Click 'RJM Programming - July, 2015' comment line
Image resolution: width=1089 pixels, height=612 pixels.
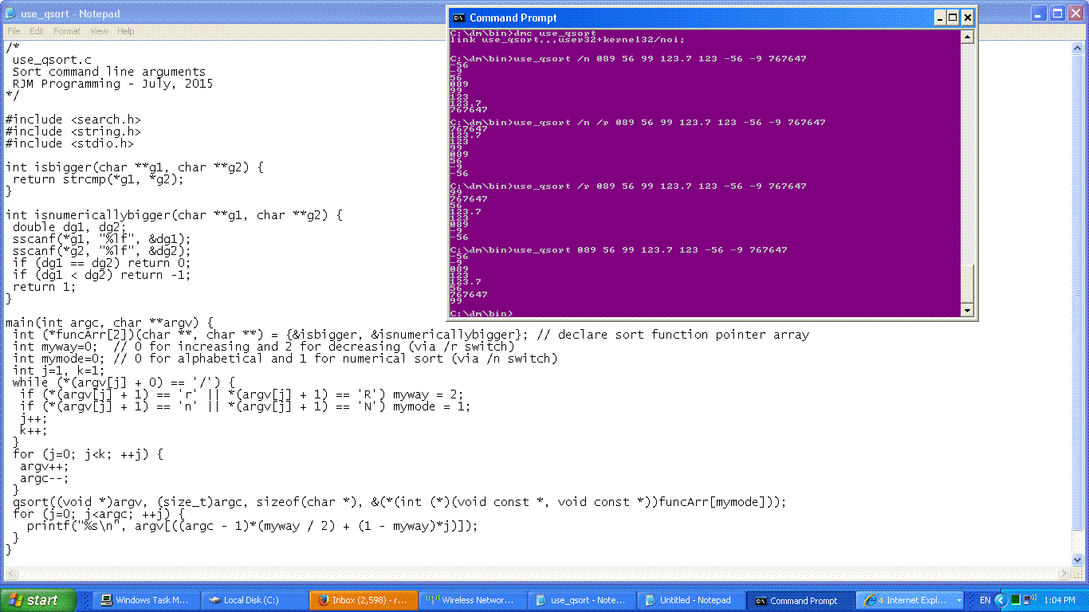click(x=113, y=84)
